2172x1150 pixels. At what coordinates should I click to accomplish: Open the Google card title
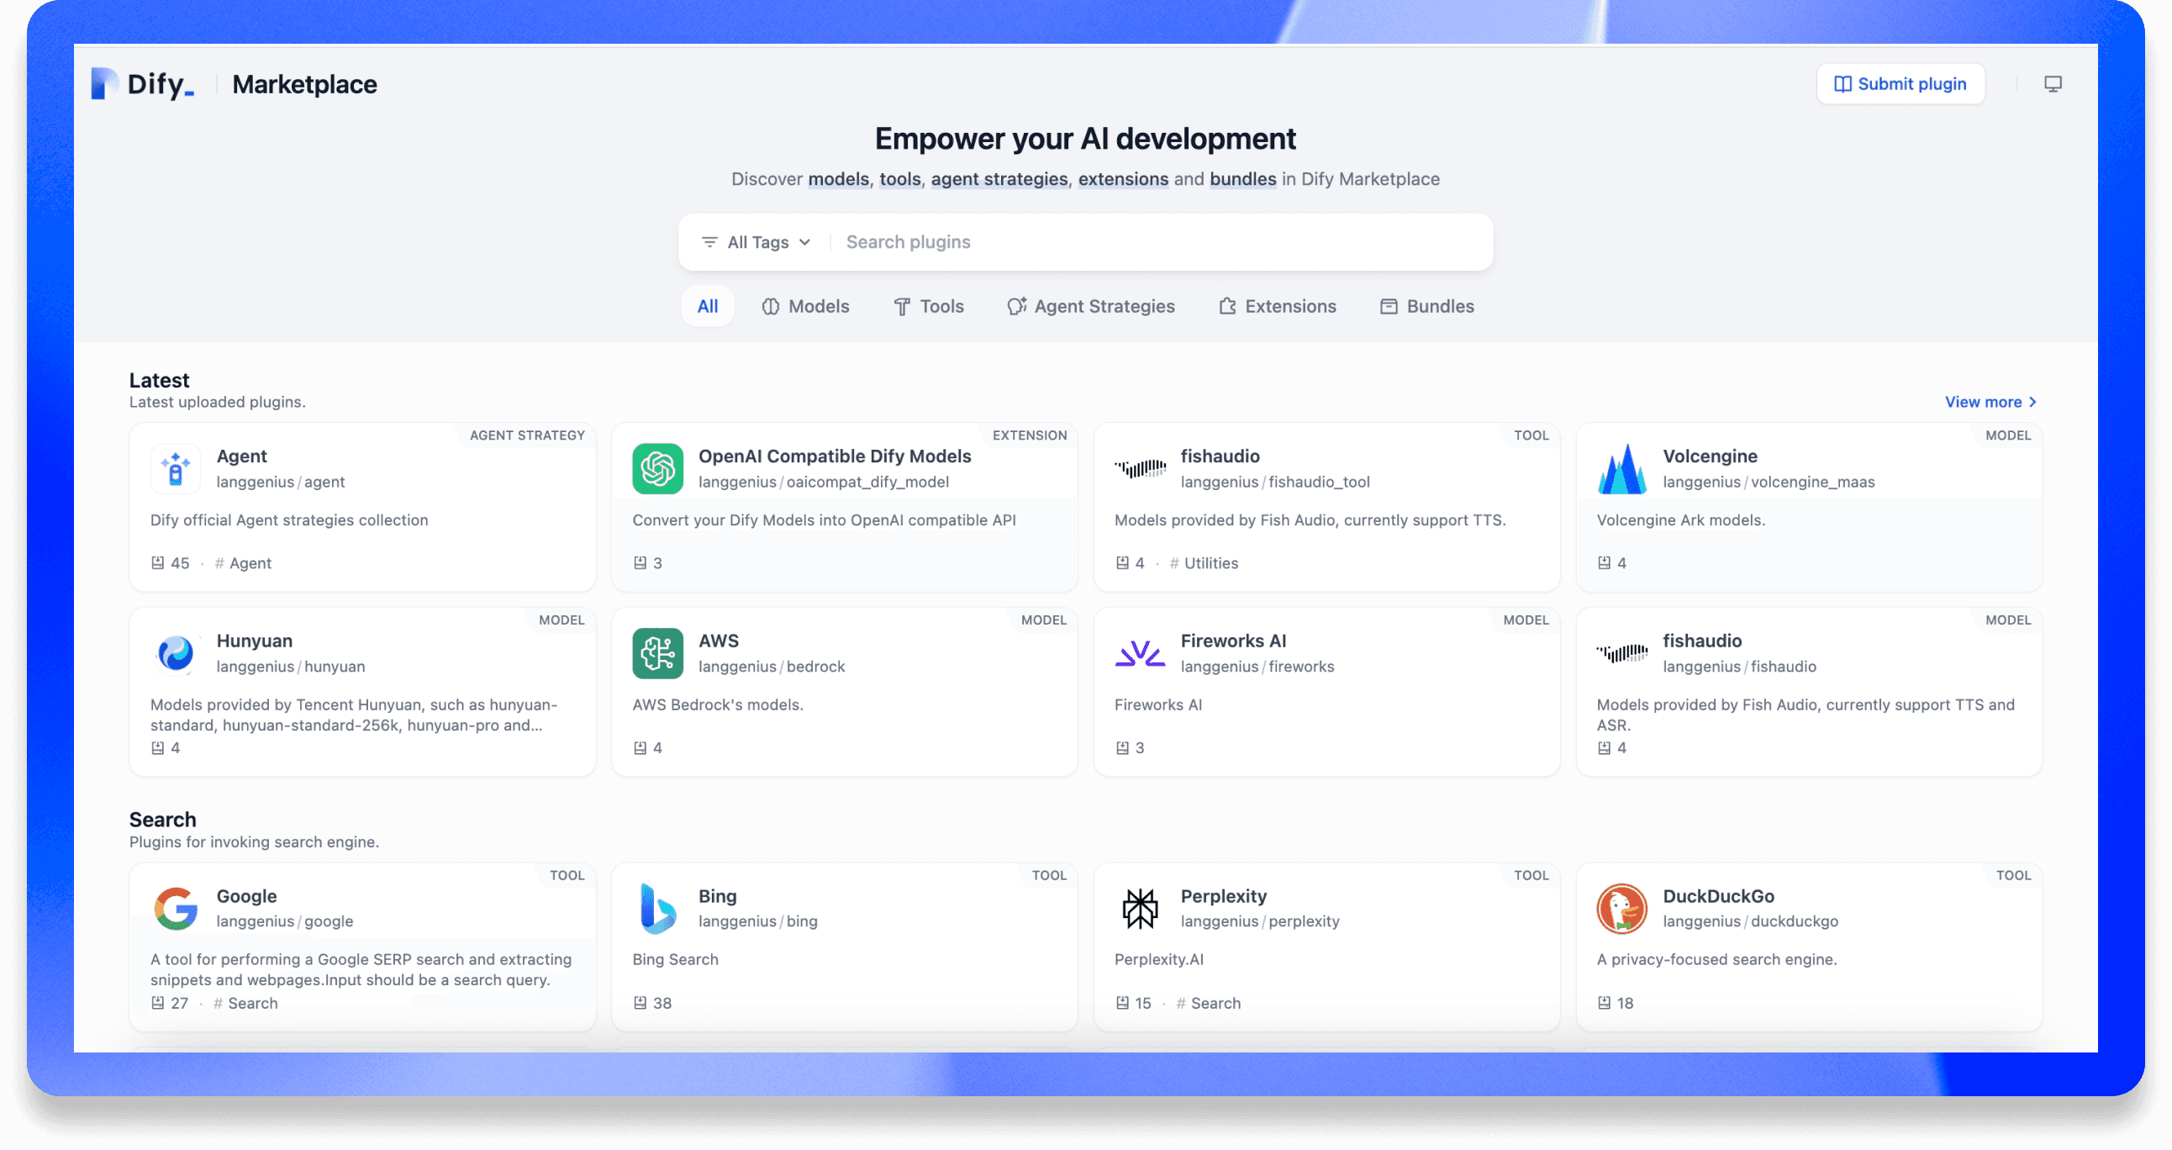tap(246, 896)
